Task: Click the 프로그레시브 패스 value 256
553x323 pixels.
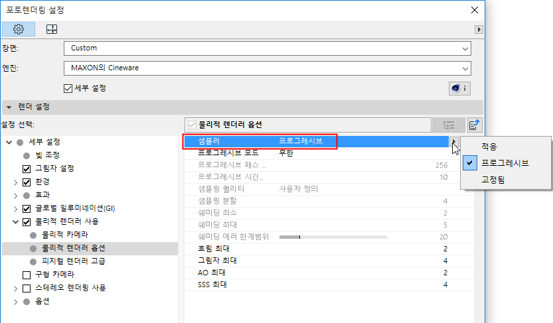Action: tap(441, 165)
